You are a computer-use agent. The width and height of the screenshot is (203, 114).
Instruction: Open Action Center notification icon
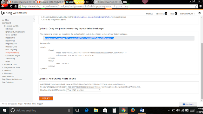187,111
